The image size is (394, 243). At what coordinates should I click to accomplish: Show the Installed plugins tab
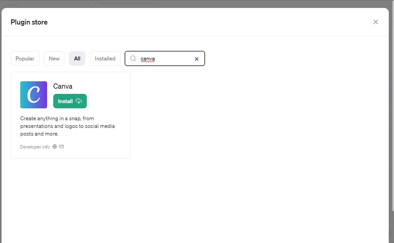(x=105, y=59)
